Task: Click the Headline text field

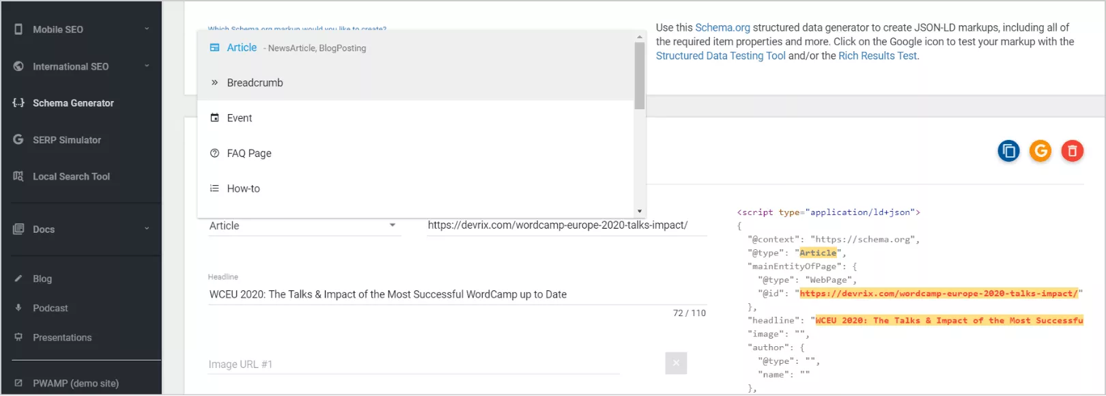Action: point(457,294)
